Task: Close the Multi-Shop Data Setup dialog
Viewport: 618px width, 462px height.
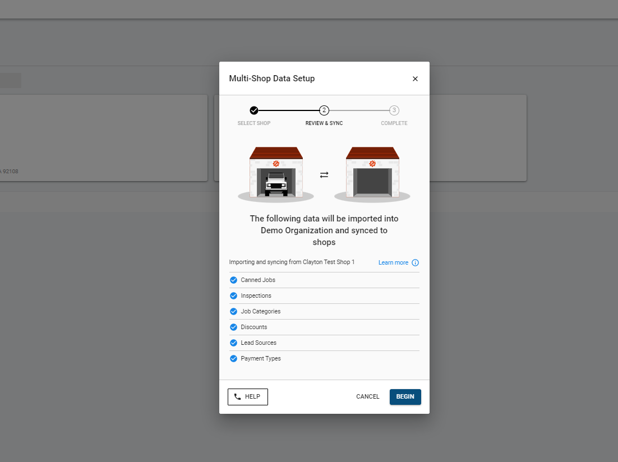Action: click(415, 79)
